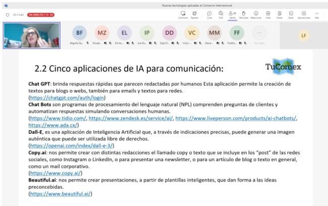Viewport: 328px width, 206px height.
Task: Open the Aplicaciones menu
Action: tap(304, 14)
